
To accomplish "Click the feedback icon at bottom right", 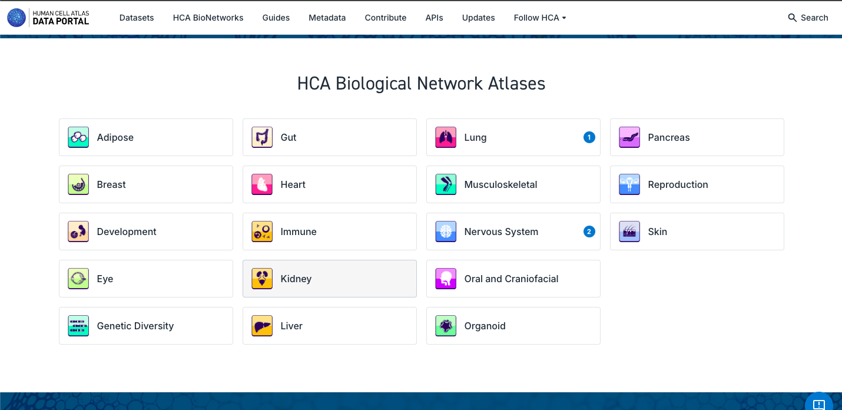I will pos(818,404).
